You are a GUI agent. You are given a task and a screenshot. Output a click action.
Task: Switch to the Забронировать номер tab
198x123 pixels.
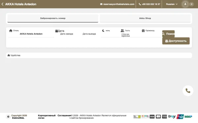click(53, 18)
